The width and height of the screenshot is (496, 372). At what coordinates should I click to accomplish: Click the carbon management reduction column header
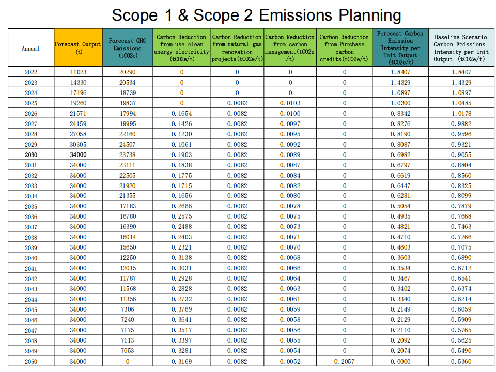point(290,48)
